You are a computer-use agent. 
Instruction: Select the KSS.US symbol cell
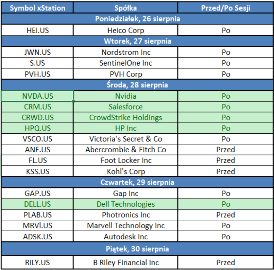pyautogui.click(x=37, y=171)
